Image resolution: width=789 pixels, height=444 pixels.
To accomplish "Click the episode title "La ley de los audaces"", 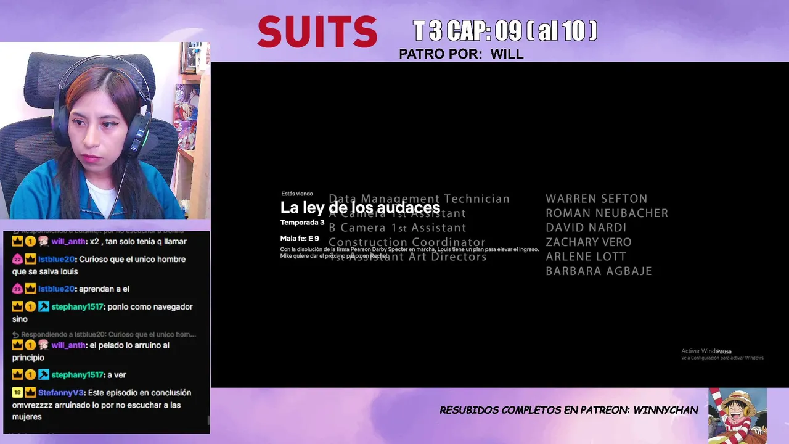I will (360, 208).
